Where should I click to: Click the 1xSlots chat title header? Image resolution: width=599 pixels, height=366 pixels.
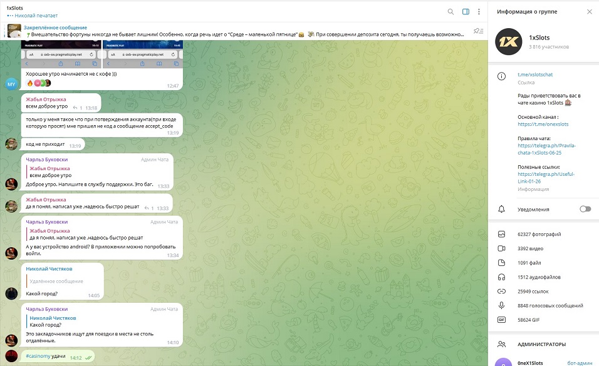pos(15,8)
